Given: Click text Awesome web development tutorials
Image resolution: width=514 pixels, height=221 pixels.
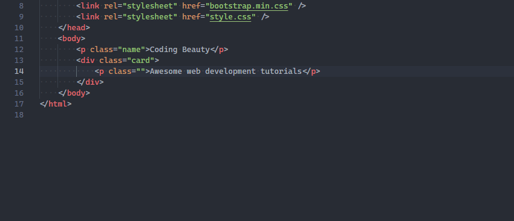Looking at the screenshot, I should pos(226,71).
